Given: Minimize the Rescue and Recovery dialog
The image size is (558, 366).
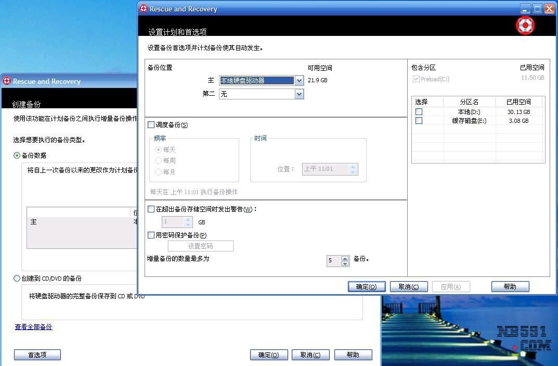Looking at the screenshot, I should (525, 8).
